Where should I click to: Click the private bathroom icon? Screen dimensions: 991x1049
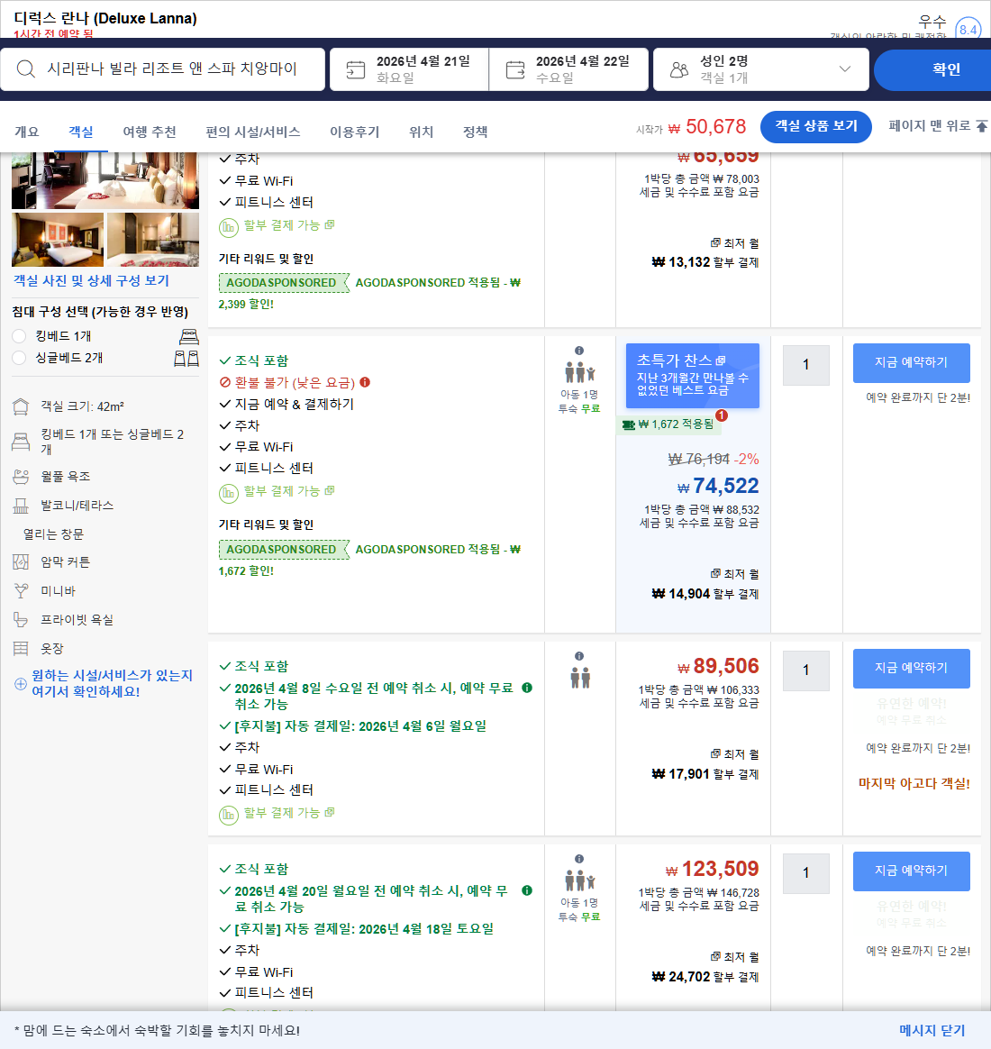21,620
